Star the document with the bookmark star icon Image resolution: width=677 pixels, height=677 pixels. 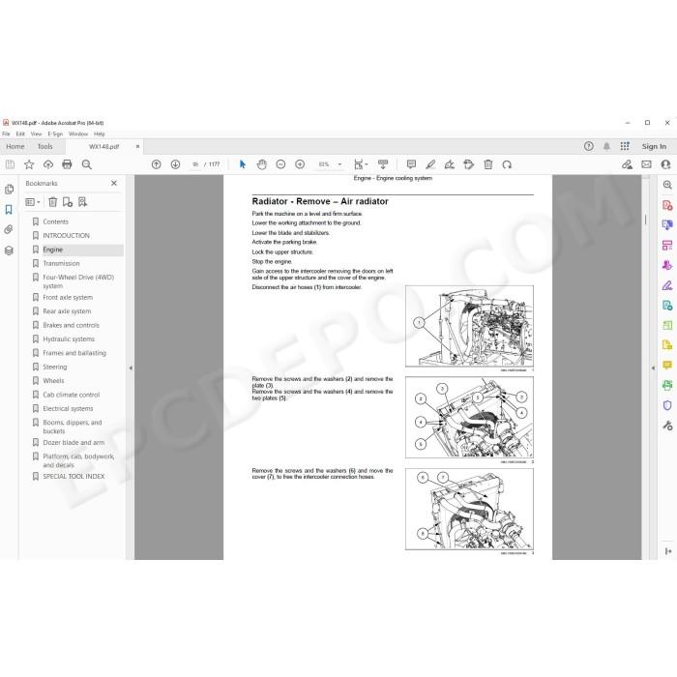pyautogui.click(x=29, y=164)
